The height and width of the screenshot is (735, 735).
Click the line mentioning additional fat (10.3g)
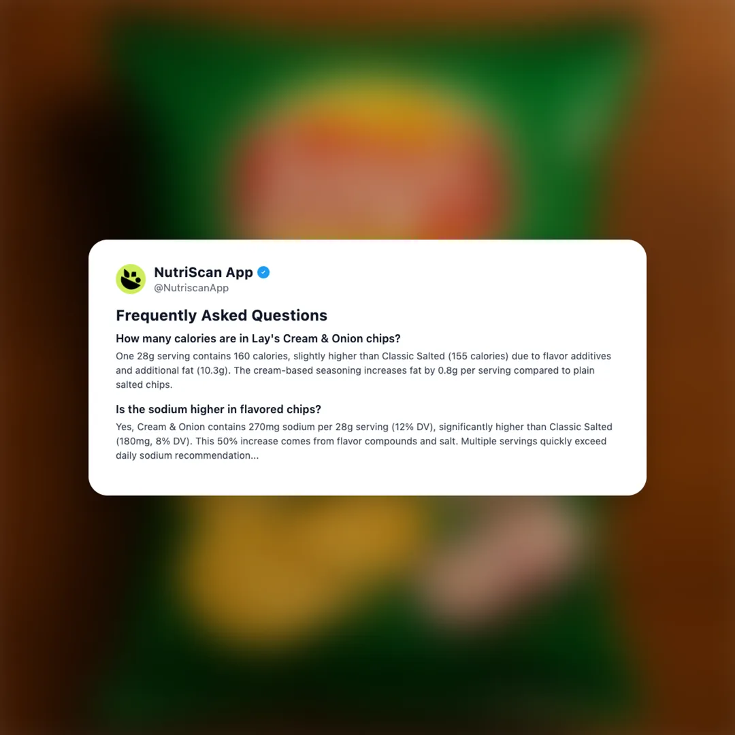coord(355,370)
